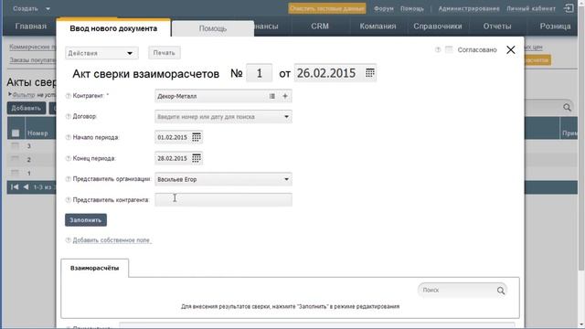Click Очистить тестовые данные button
Screen dimensions: 585x329
point(327,8)
